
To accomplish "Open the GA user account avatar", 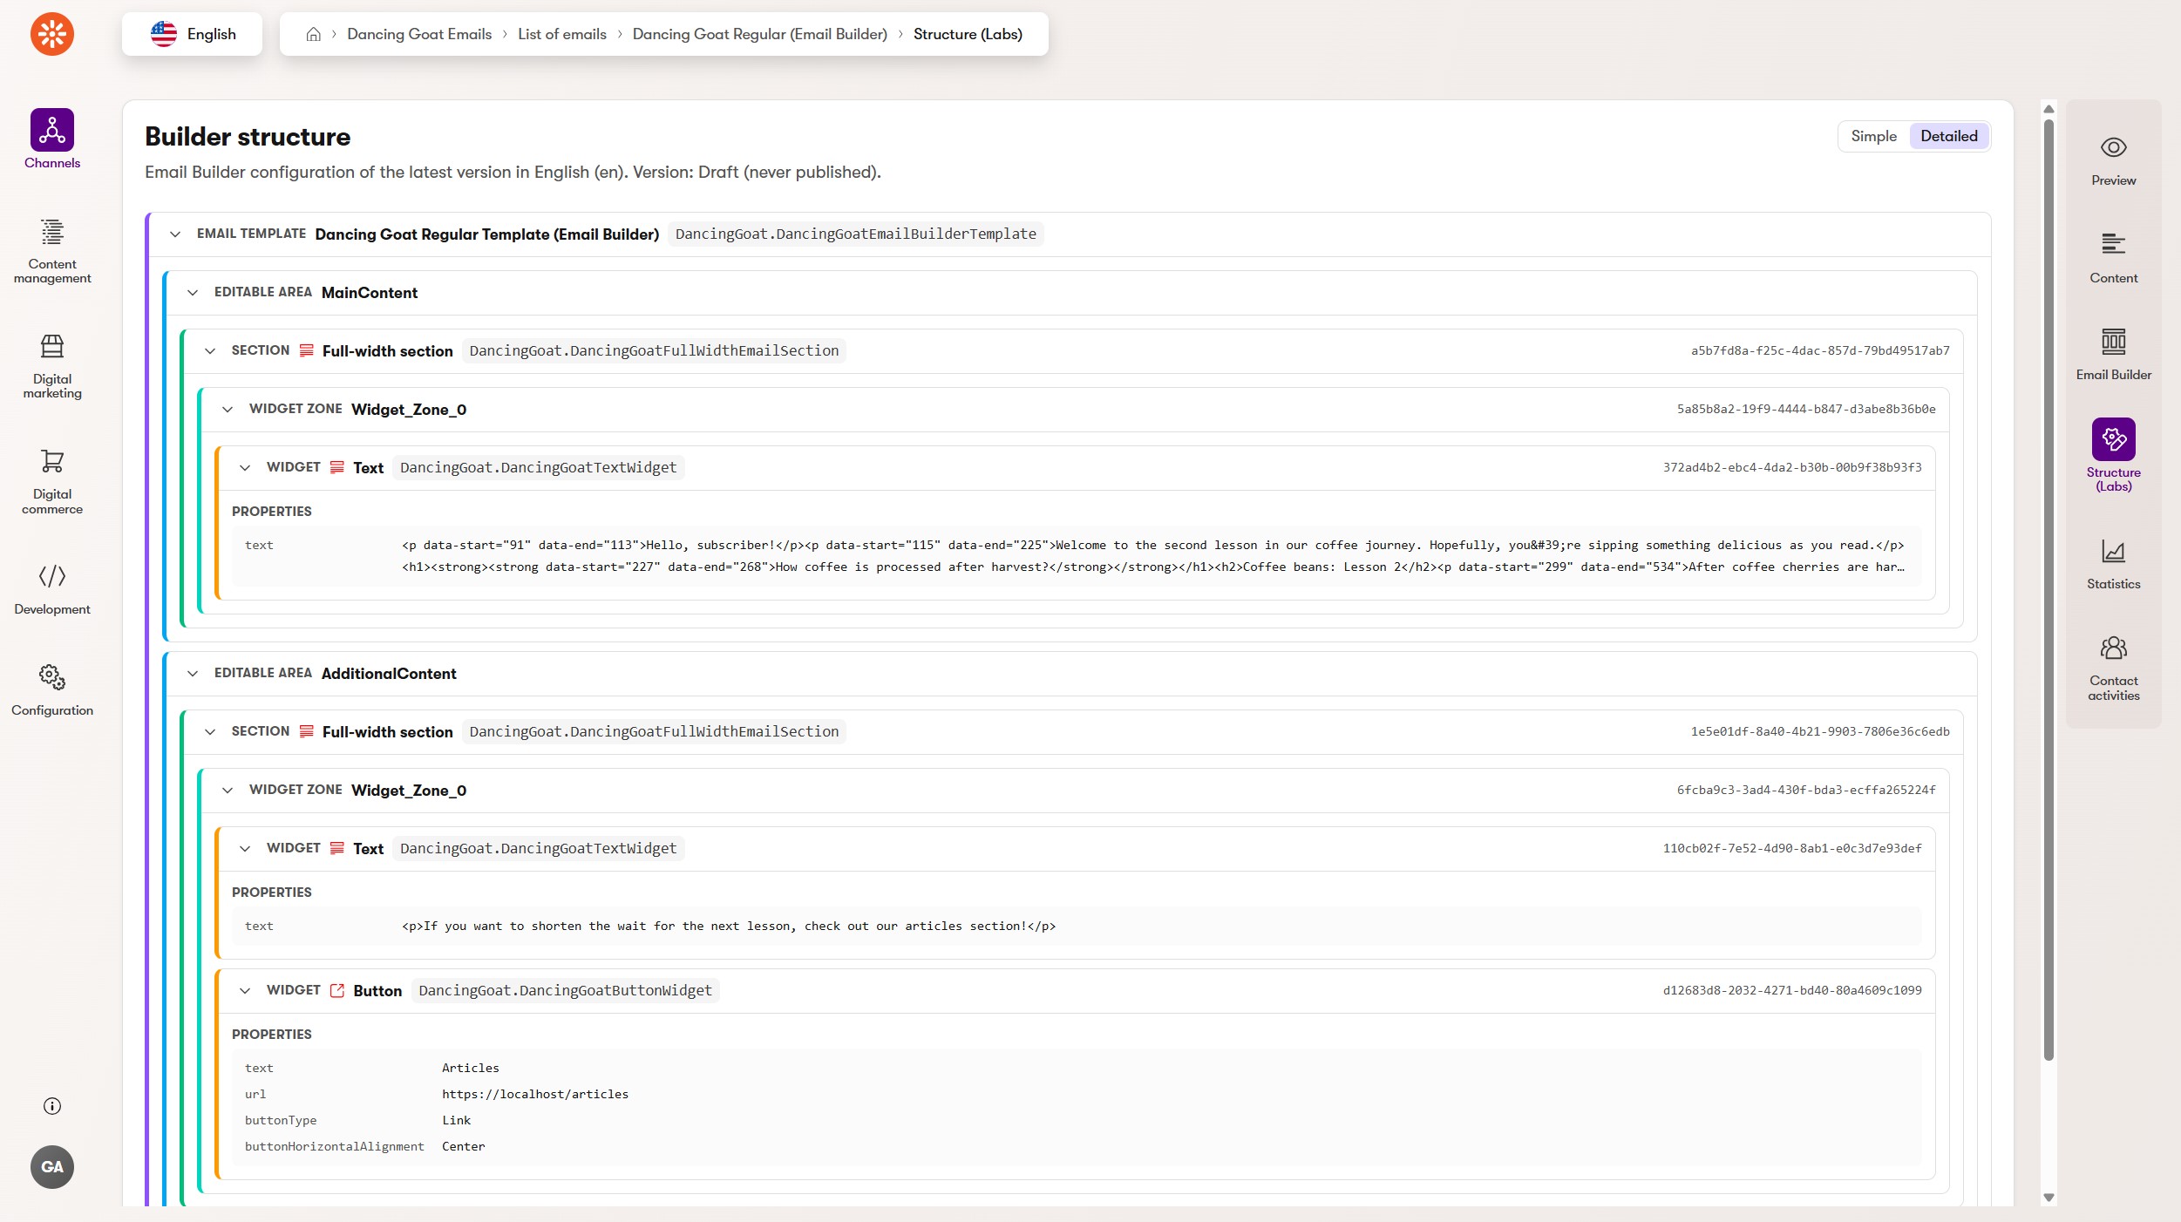I will click(x=52, y=1167).
